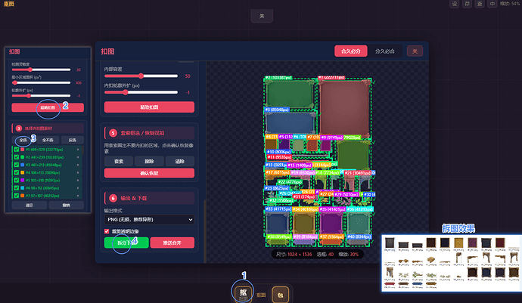This screenshot has width=522, height=303.
Task: Toggle the 裁剪透明边缘 crop checkbox
Action: pos(107,231)
